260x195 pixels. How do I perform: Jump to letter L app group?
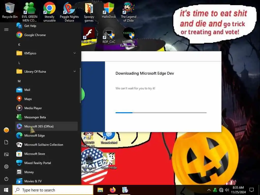(19, 63)
